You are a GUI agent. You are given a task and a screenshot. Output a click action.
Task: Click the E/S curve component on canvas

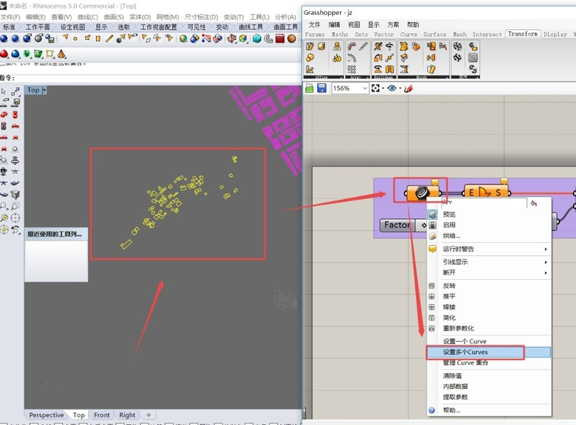486,192
